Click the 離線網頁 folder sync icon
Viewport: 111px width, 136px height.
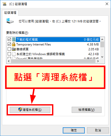coord(14,49)
